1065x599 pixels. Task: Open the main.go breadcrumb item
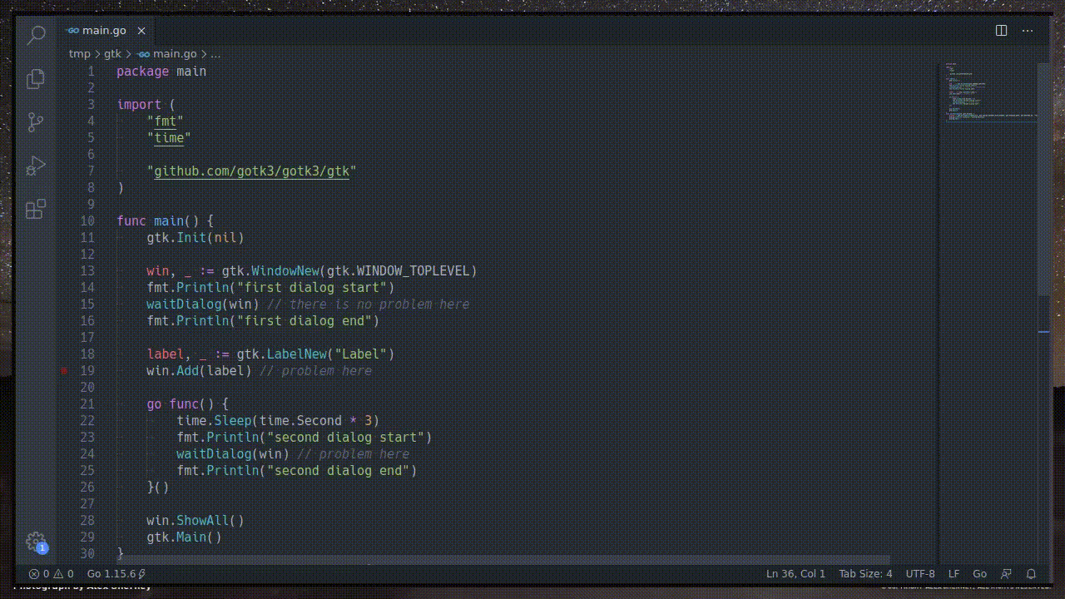(x=167, y=53)
